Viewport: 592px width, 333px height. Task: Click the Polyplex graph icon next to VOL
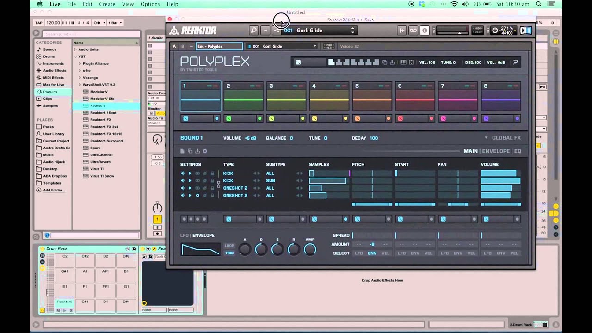click(x=516, y=62)
